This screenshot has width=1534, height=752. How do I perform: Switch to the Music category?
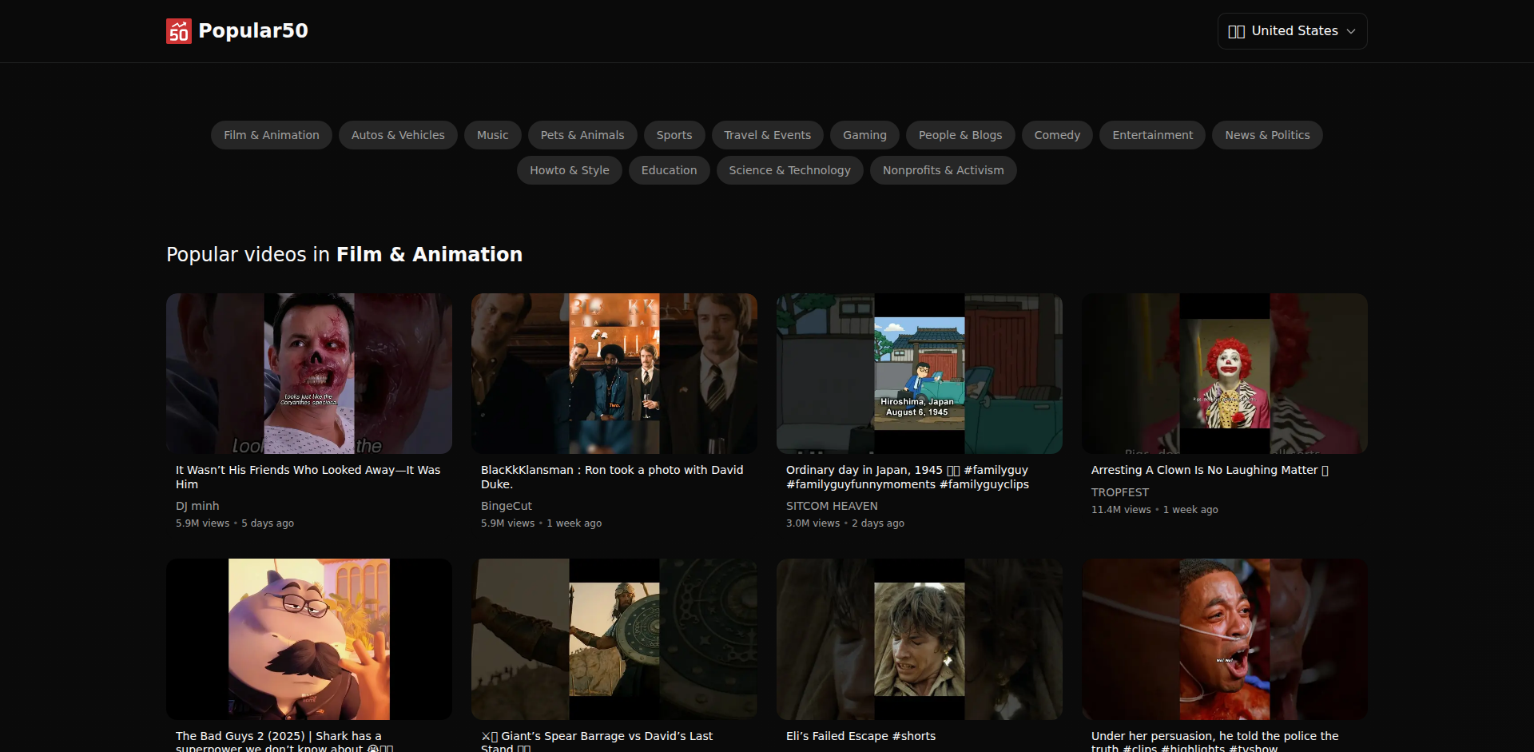(493, 135)
